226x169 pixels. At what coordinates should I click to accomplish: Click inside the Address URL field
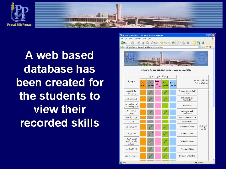163,47
